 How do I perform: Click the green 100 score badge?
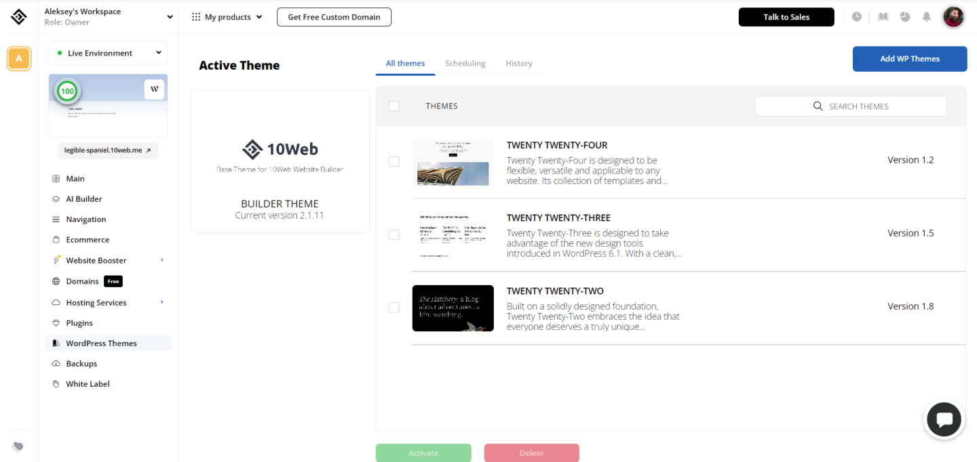click(x=67, y=91)
